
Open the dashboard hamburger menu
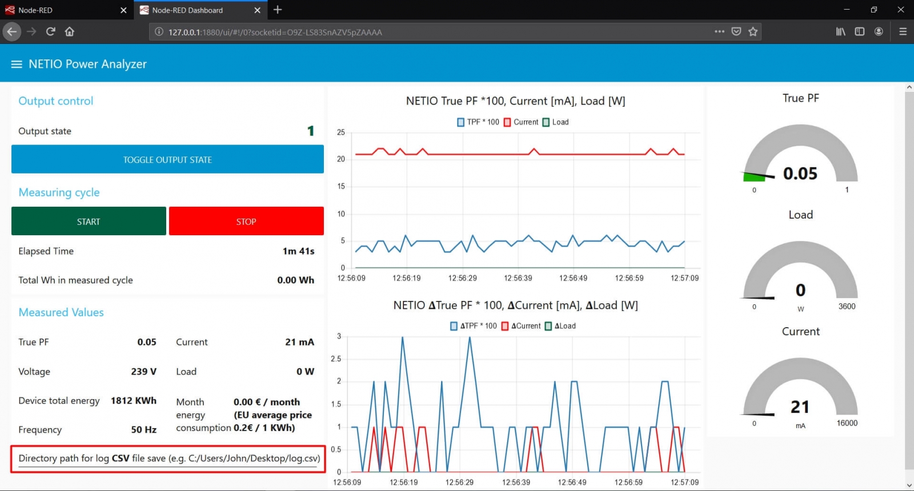17,64
